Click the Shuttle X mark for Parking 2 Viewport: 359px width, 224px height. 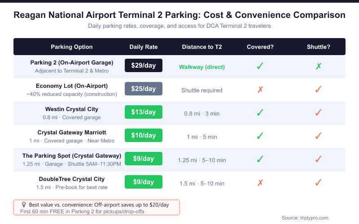(319, 66)
